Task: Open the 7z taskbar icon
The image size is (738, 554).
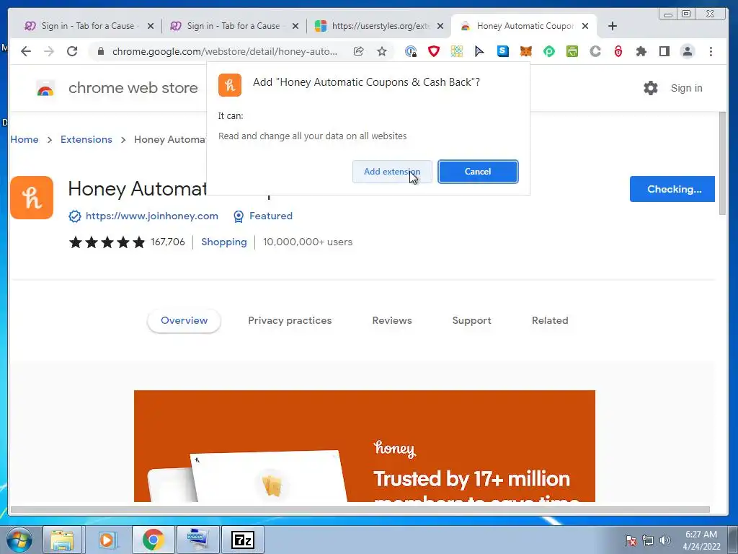Action: point(243,540)
